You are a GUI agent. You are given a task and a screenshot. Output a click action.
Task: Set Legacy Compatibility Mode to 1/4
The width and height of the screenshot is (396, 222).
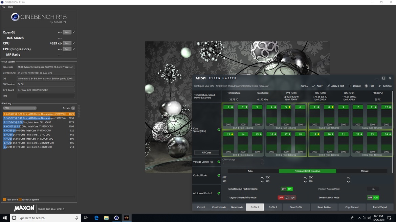293,198
